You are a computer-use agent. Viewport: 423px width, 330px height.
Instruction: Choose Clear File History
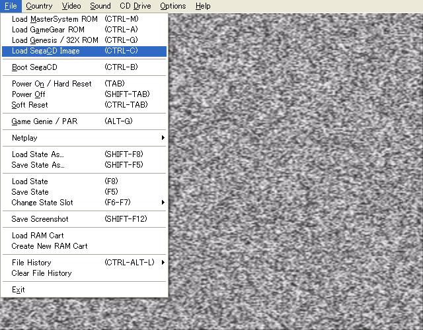[84, 273]
